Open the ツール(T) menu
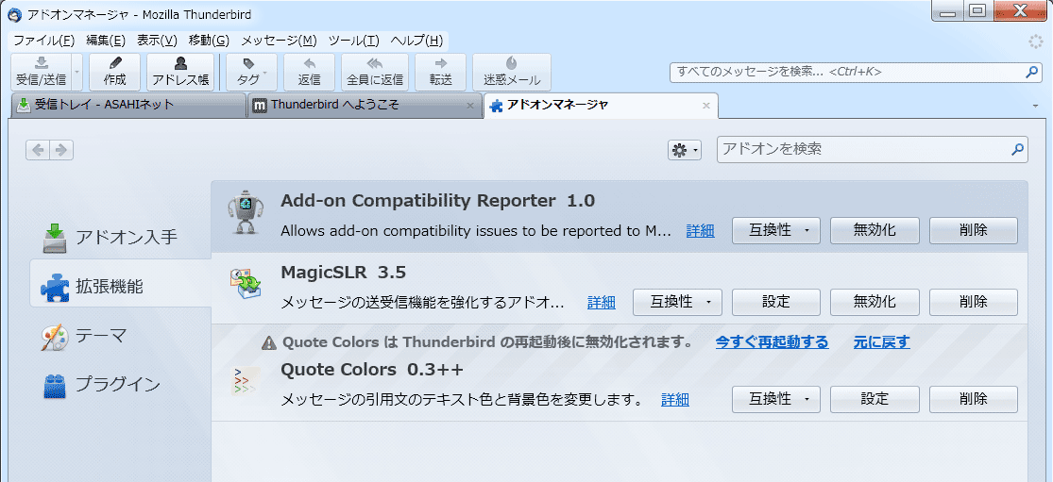 [354, 41]
